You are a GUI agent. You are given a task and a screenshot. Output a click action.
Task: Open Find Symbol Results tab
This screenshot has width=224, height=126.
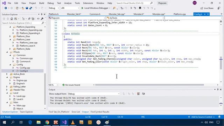pos(100,112)
